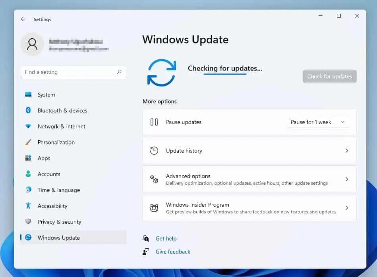The width and height of the screenshot is (377, 277).
Task: Expand Windows Insider Program chevron
Action: [347, 208]
